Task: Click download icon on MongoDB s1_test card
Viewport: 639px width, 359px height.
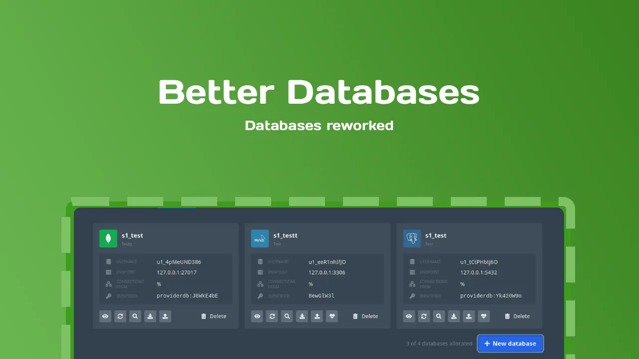Action: (150, 316)
